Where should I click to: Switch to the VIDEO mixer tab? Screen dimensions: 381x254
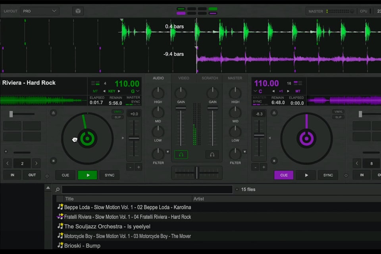click(x=184, y=78)
